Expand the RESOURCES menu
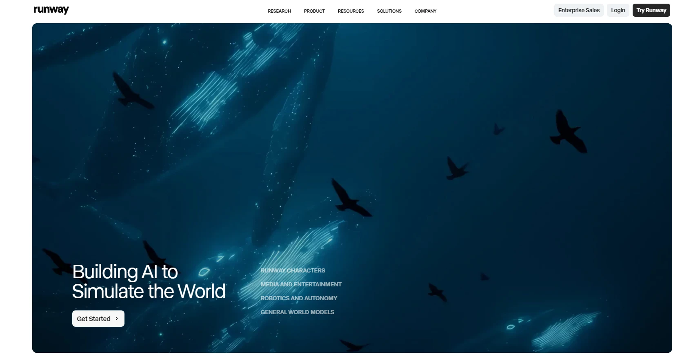The width and height of the screenshot is (691, 361). (351, 11)
